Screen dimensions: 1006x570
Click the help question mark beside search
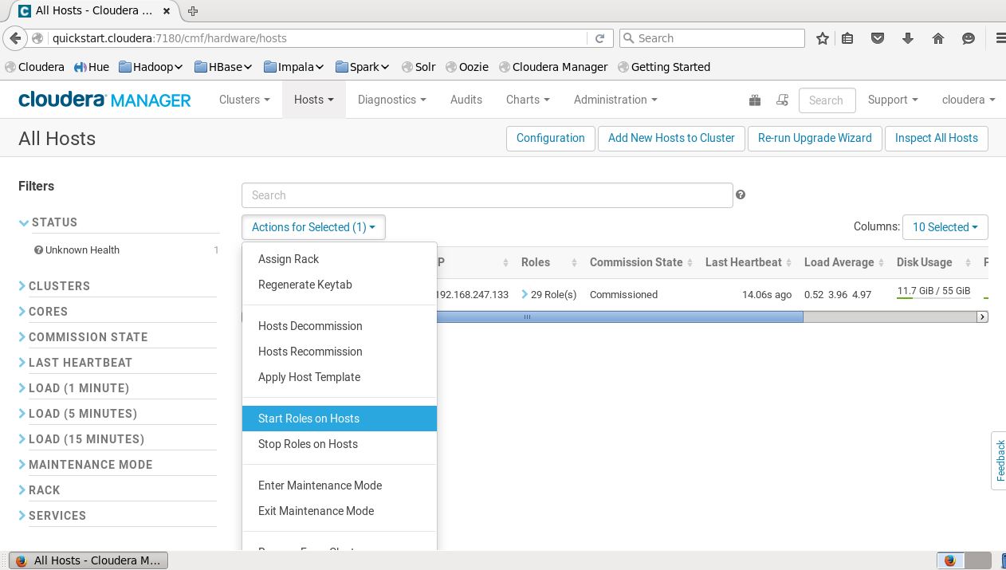[x=741, y=195]
